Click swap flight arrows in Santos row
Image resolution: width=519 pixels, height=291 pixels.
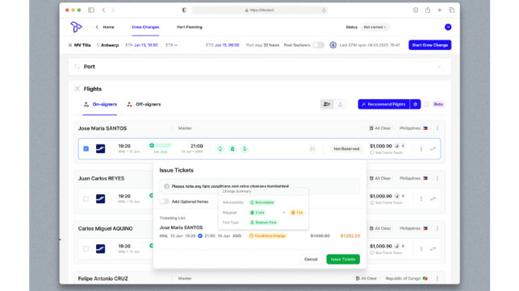(x=433, y=149)
